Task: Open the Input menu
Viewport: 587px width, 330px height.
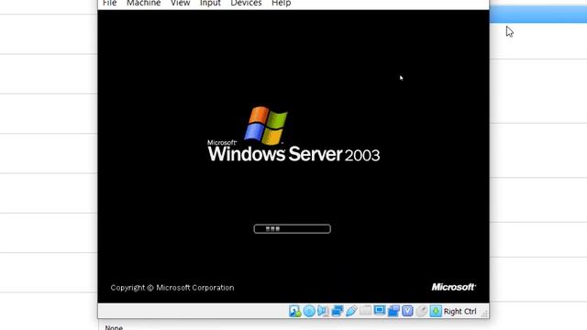Action: click(210, 3)
